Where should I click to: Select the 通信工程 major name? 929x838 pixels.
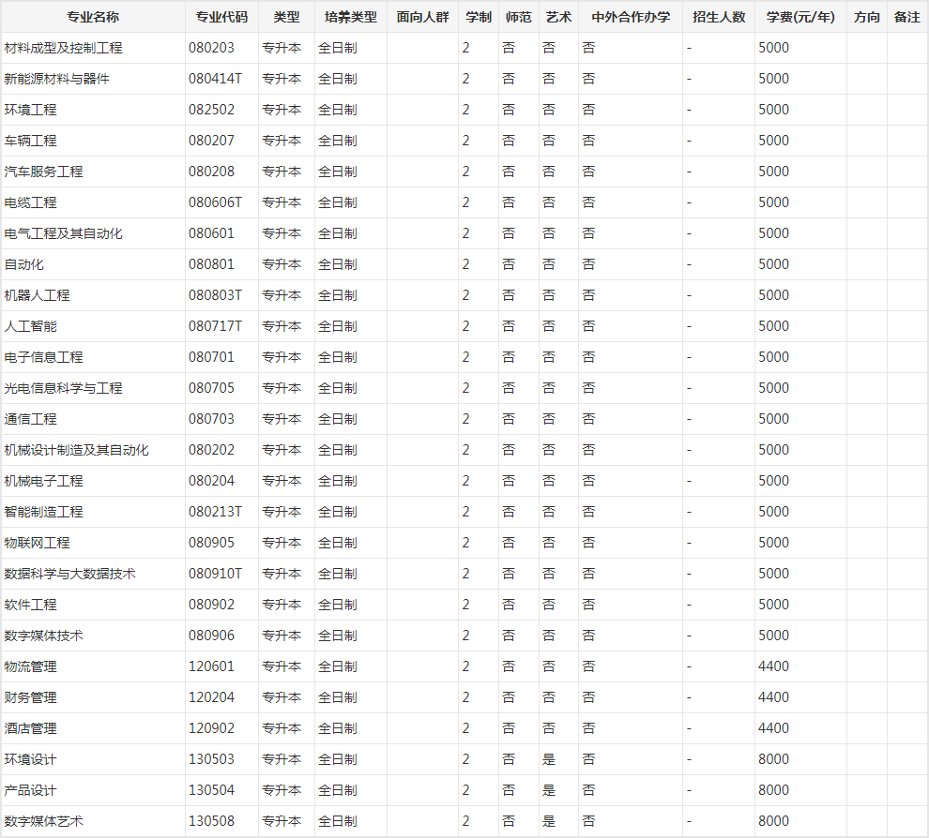point(30,419)
